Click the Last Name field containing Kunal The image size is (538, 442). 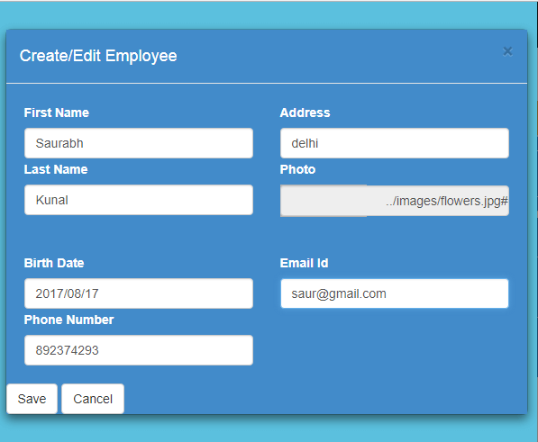tap(139, 200)
